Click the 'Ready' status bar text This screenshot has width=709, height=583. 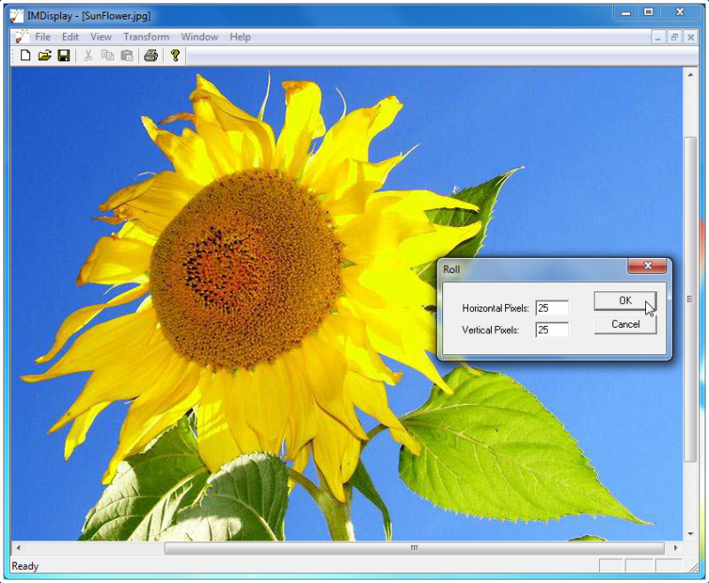(x=26, y=566)
